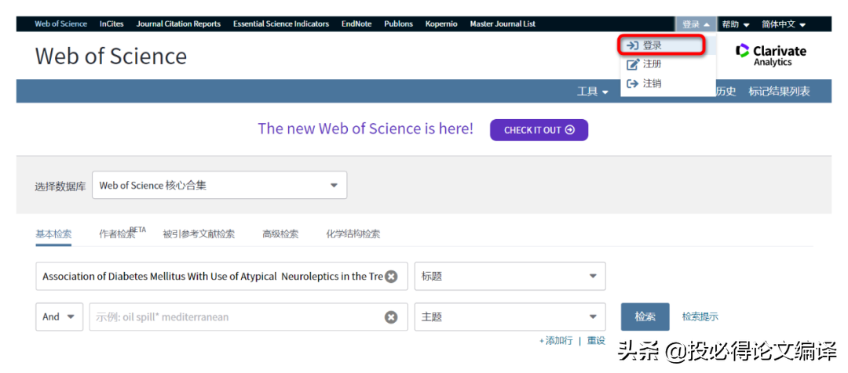Switch to the 高级检索 tab

280,234
